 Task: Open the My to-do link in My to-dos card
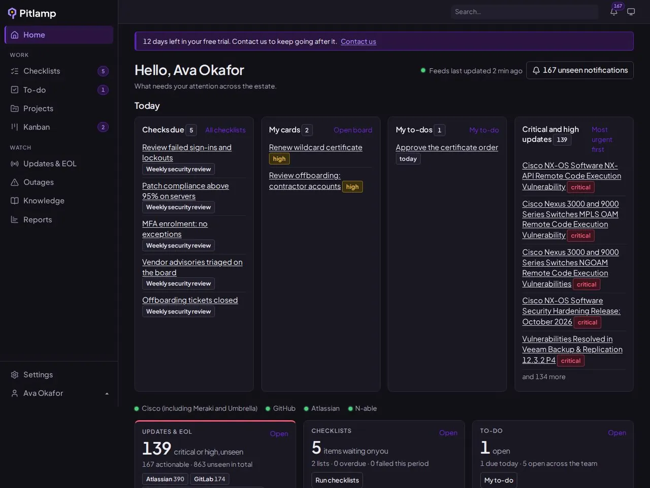pos(484,130)
